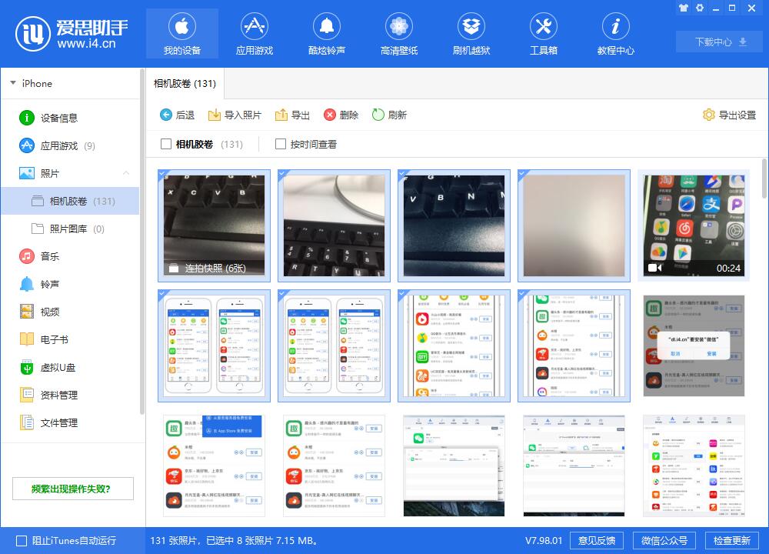Switch to the 相机胶卷 (131) tab
This screenshot has height=554, width=769.
pyautogui.click(x=185, y=84)
